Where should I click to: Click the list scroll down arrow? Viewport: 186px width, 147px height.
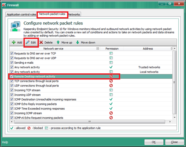(x=174, y=117)
